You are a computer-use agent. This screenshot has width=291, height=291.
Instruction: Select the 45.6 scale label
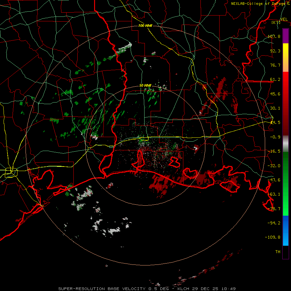click(275, 94)
